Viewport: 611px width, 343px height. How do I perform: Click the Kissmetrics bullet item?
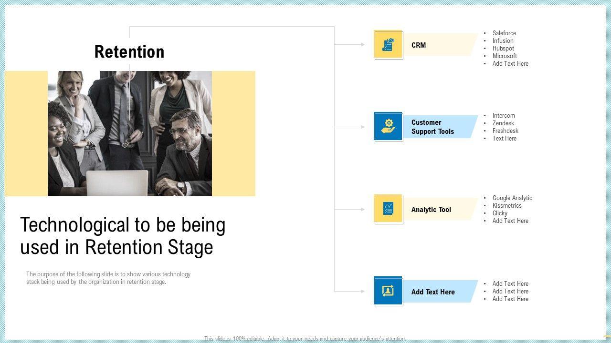click(x=507, y=205)
